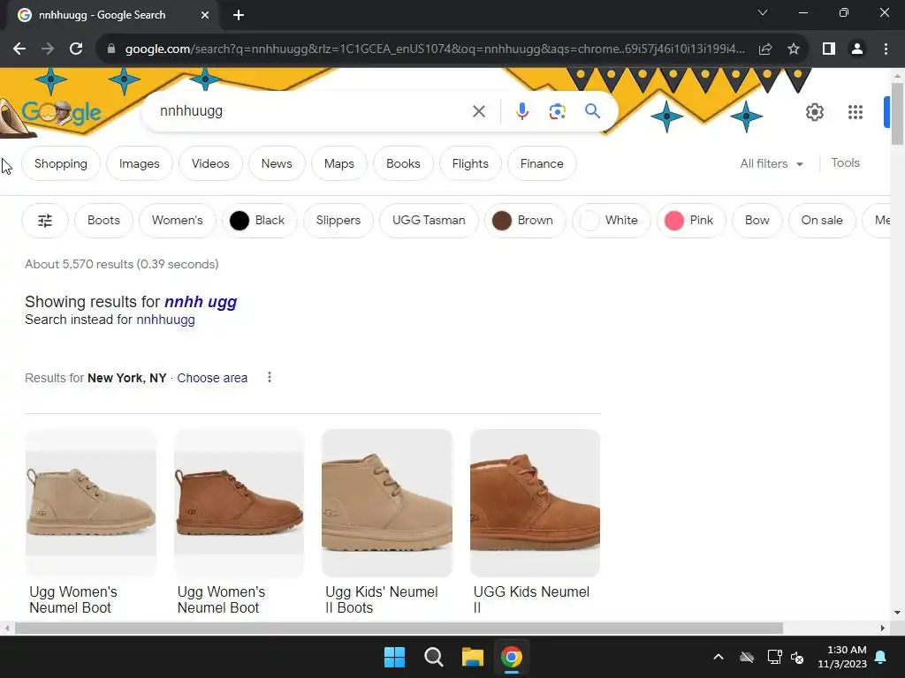The height and width of the screenshot is (678, 905).
Task: Open File Explorer from the taskbar
Action: 473,657
